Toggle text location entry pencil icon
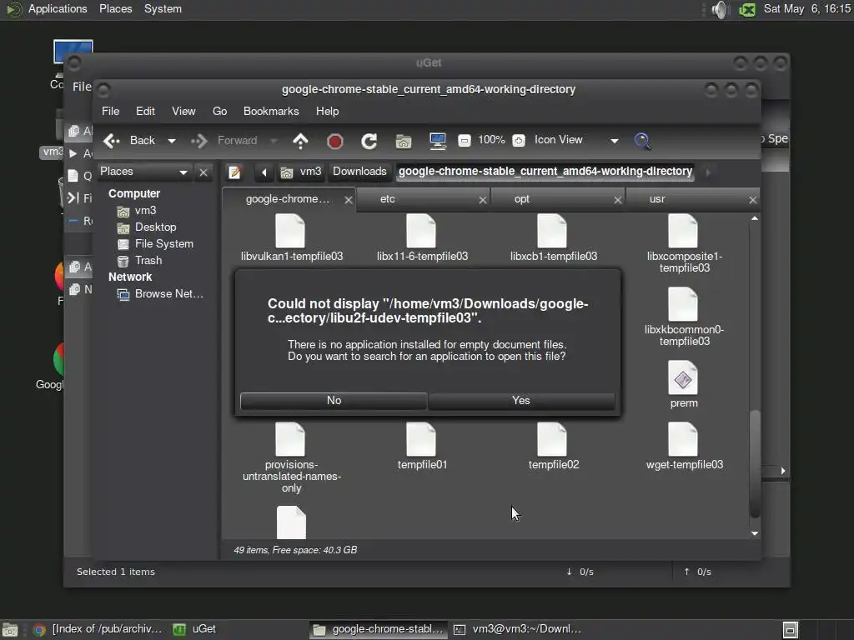Viewport: 854px width, 640px height. (234, 172)
